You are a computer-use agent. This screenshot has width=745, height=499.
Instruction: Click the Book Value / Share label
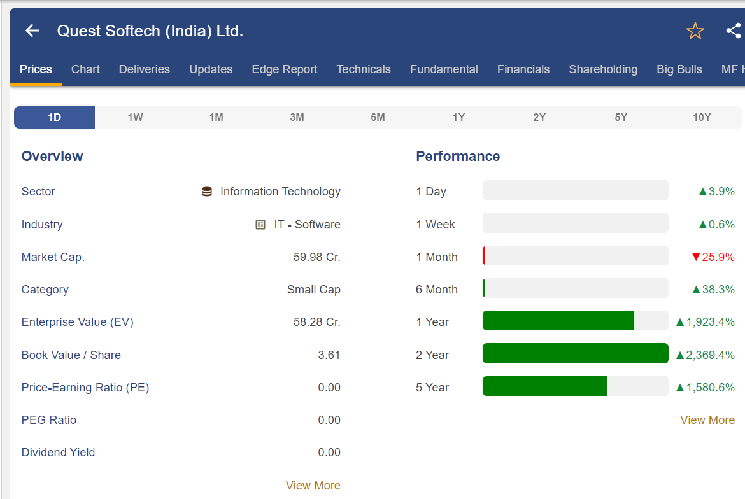pyautogui.click(x=71, y=355)
